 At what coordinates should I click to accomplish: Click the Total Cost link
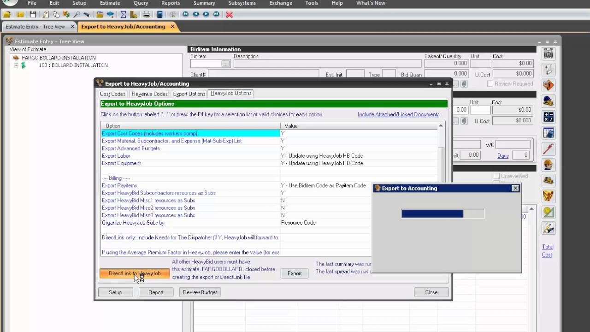coord(548,251)
